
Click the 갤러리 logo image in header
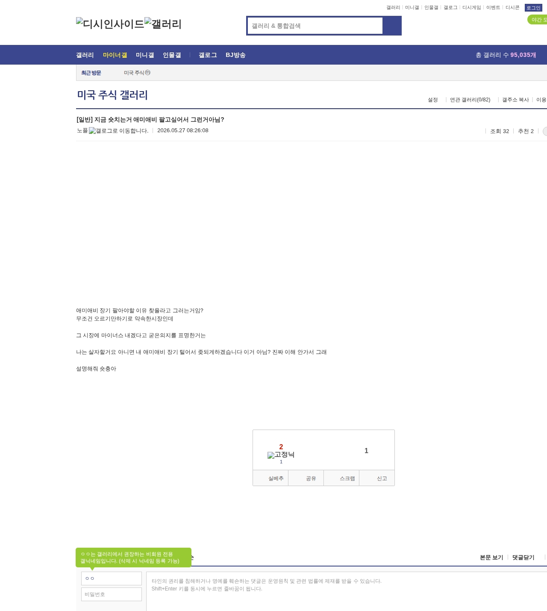click(163, 24)
